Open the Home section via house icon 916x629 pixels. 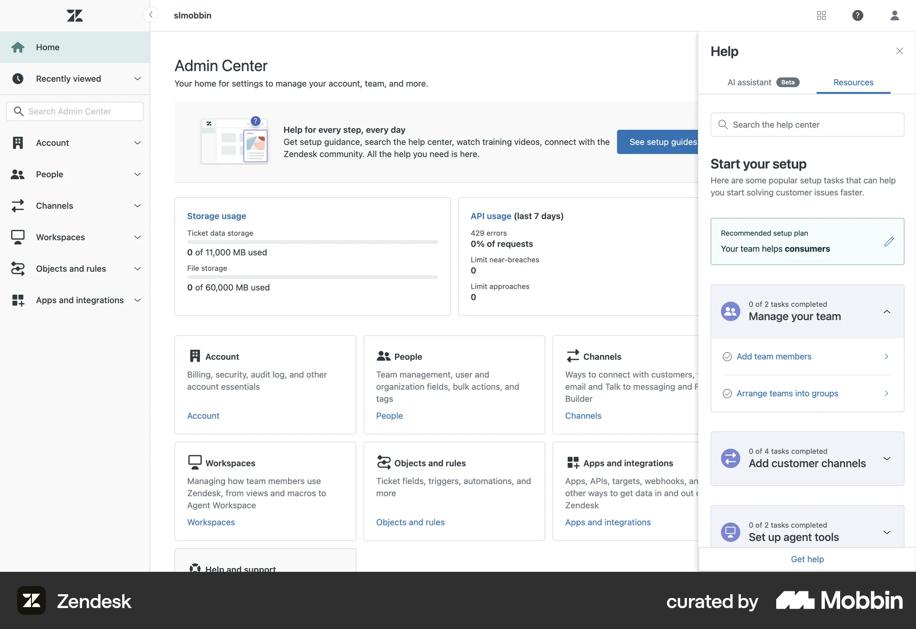[x=18, y=47]
